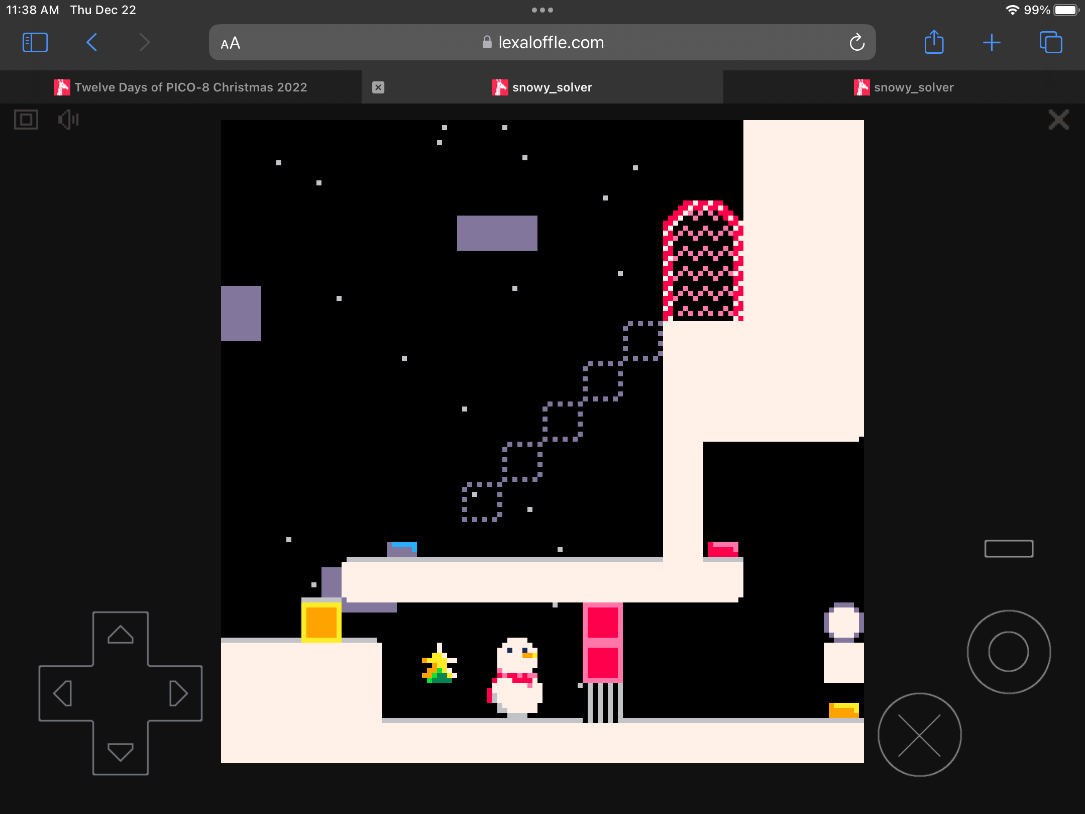Toggle the Safari sidebar panel
This screenshot has height=814, width=1085.
(x=35, y=43)
